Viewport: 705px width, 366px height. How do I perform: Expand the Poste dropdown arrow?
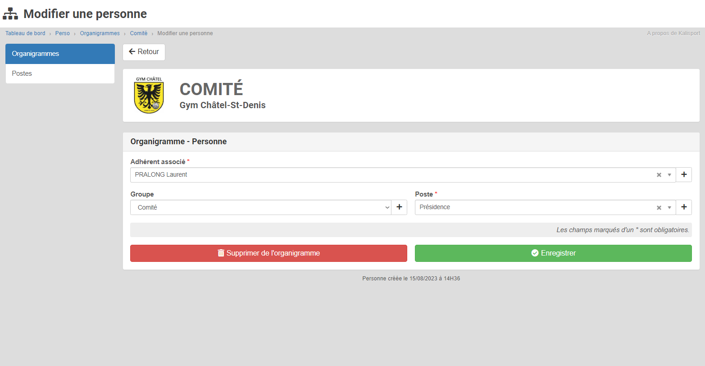[669, 208]
